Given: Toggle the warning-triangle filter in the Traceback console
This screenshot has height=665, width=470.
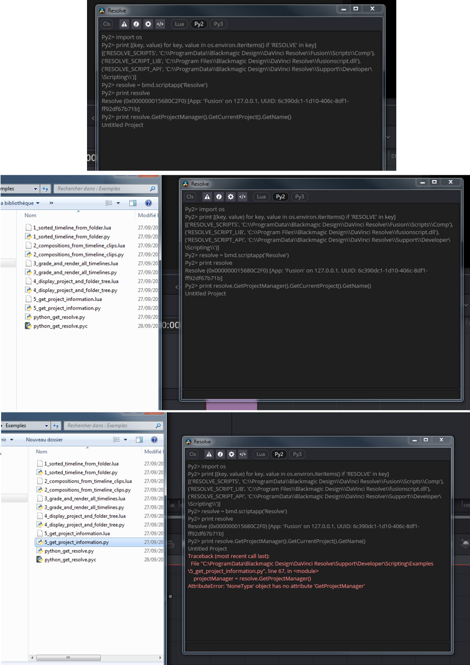Looking at the screenshot, I should [x=209, y=454].
